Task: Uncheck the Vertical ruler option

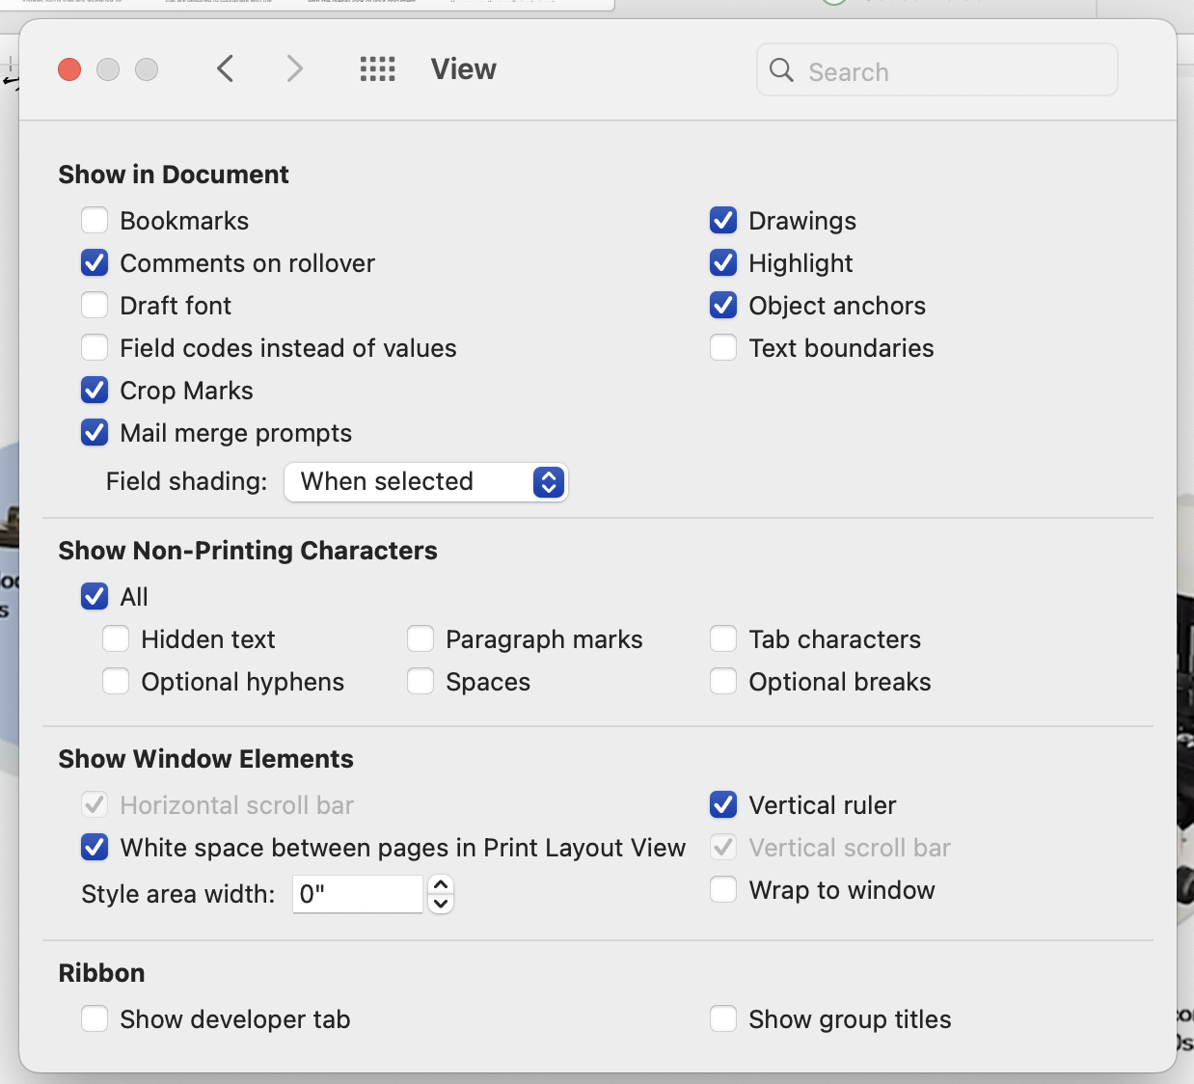Action: [723, 805]
